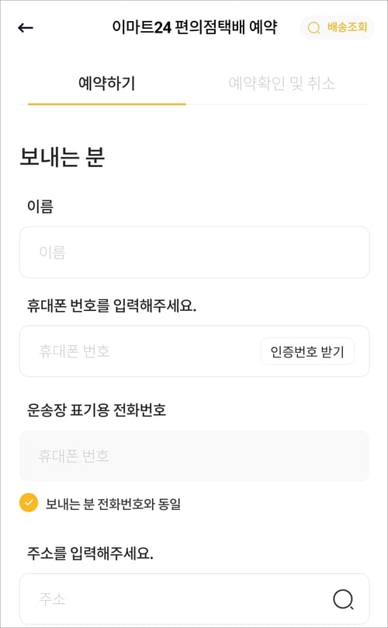Select the 예약하기 tab

pos(107,83)
